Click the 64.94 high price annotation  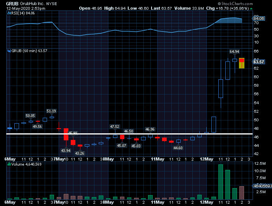[234, 52]
